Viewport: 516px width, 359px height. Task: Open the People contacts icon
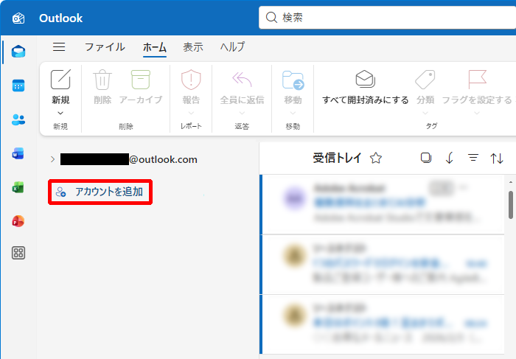point(18,119)
